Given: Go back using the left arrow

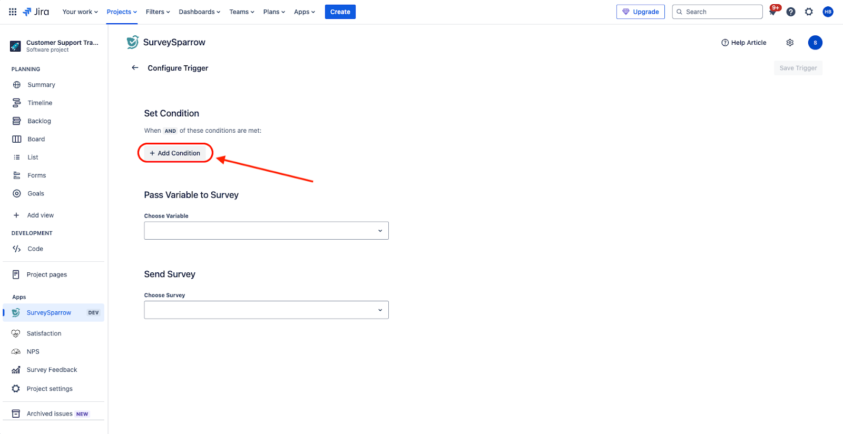Looking at the screenshot, I should click(135, 68).
